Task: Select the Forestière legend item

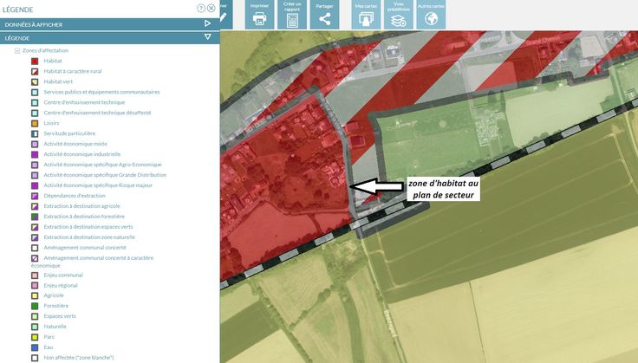Action: (55, 306)
